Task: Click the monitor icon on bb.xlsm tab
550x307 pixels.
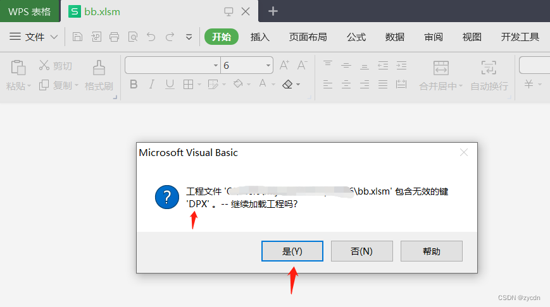Action: (228, 11)
